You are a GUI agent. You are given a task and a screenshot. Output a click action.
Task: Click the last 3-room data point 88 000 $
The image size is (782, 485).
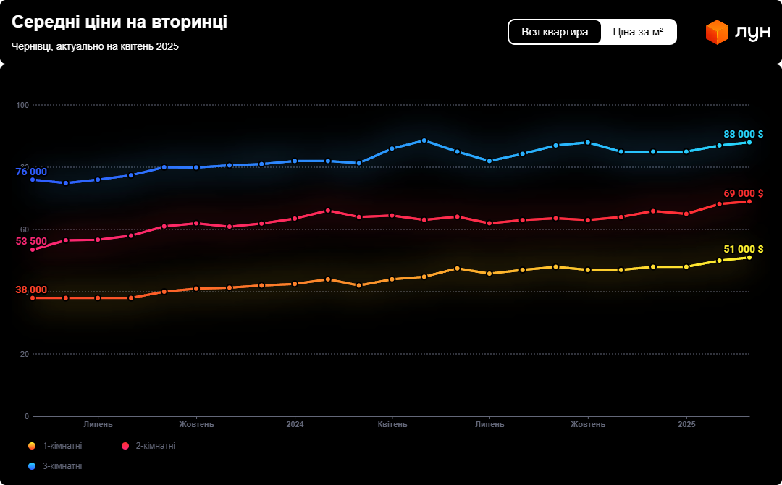[749, 142]
